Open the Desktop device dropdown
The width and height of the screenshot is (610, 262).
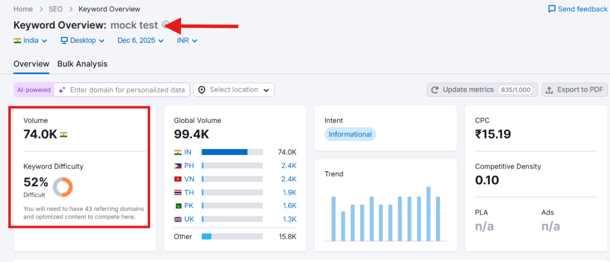coord(82,40)
